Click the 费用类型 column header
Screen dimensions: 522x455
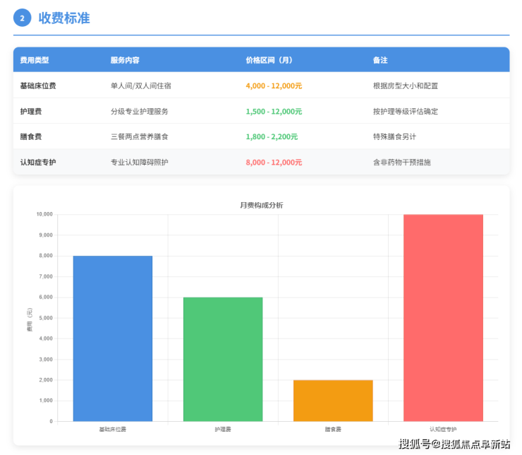[35, 60]
